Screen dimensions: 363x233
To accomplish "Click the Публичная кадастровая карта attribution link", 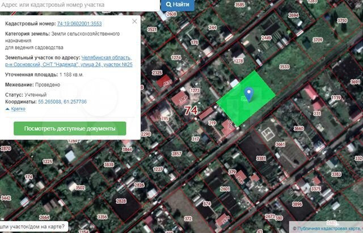I will [328, 228].
